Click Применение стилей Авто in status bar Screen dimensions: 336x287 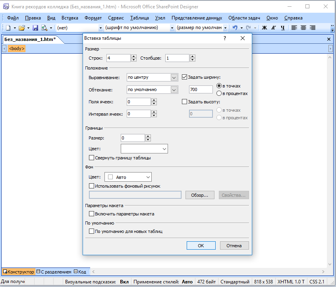coord(163,282)
